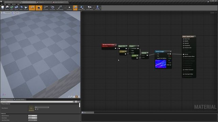Collapse the Multiply node arrow
Viewport: 218px width, 122px height.
tap(147, 53)
